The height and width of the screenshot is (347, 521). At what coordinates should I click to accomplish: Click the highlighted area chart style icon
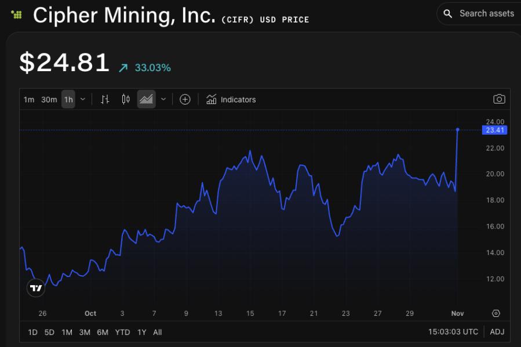point(146,99)
